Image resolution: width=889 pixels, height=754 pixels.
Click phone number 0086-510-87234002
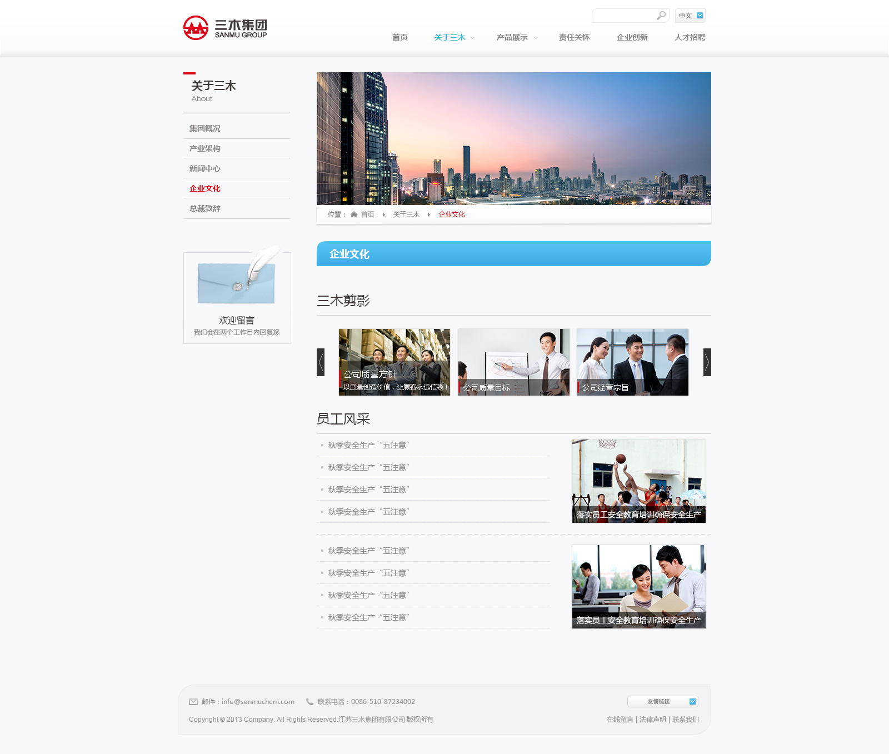pyautogui.click(x=383, y=702)
